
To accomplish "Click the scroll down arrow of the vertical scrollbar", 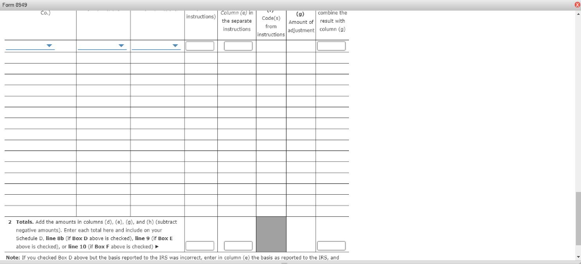I will point(578,258).
